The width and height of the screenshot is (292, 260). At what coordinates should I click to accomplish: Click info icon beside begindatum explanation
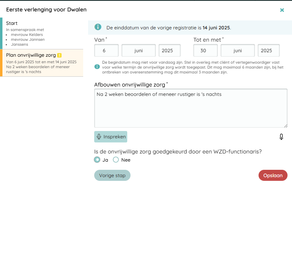[x=97, y=67]
